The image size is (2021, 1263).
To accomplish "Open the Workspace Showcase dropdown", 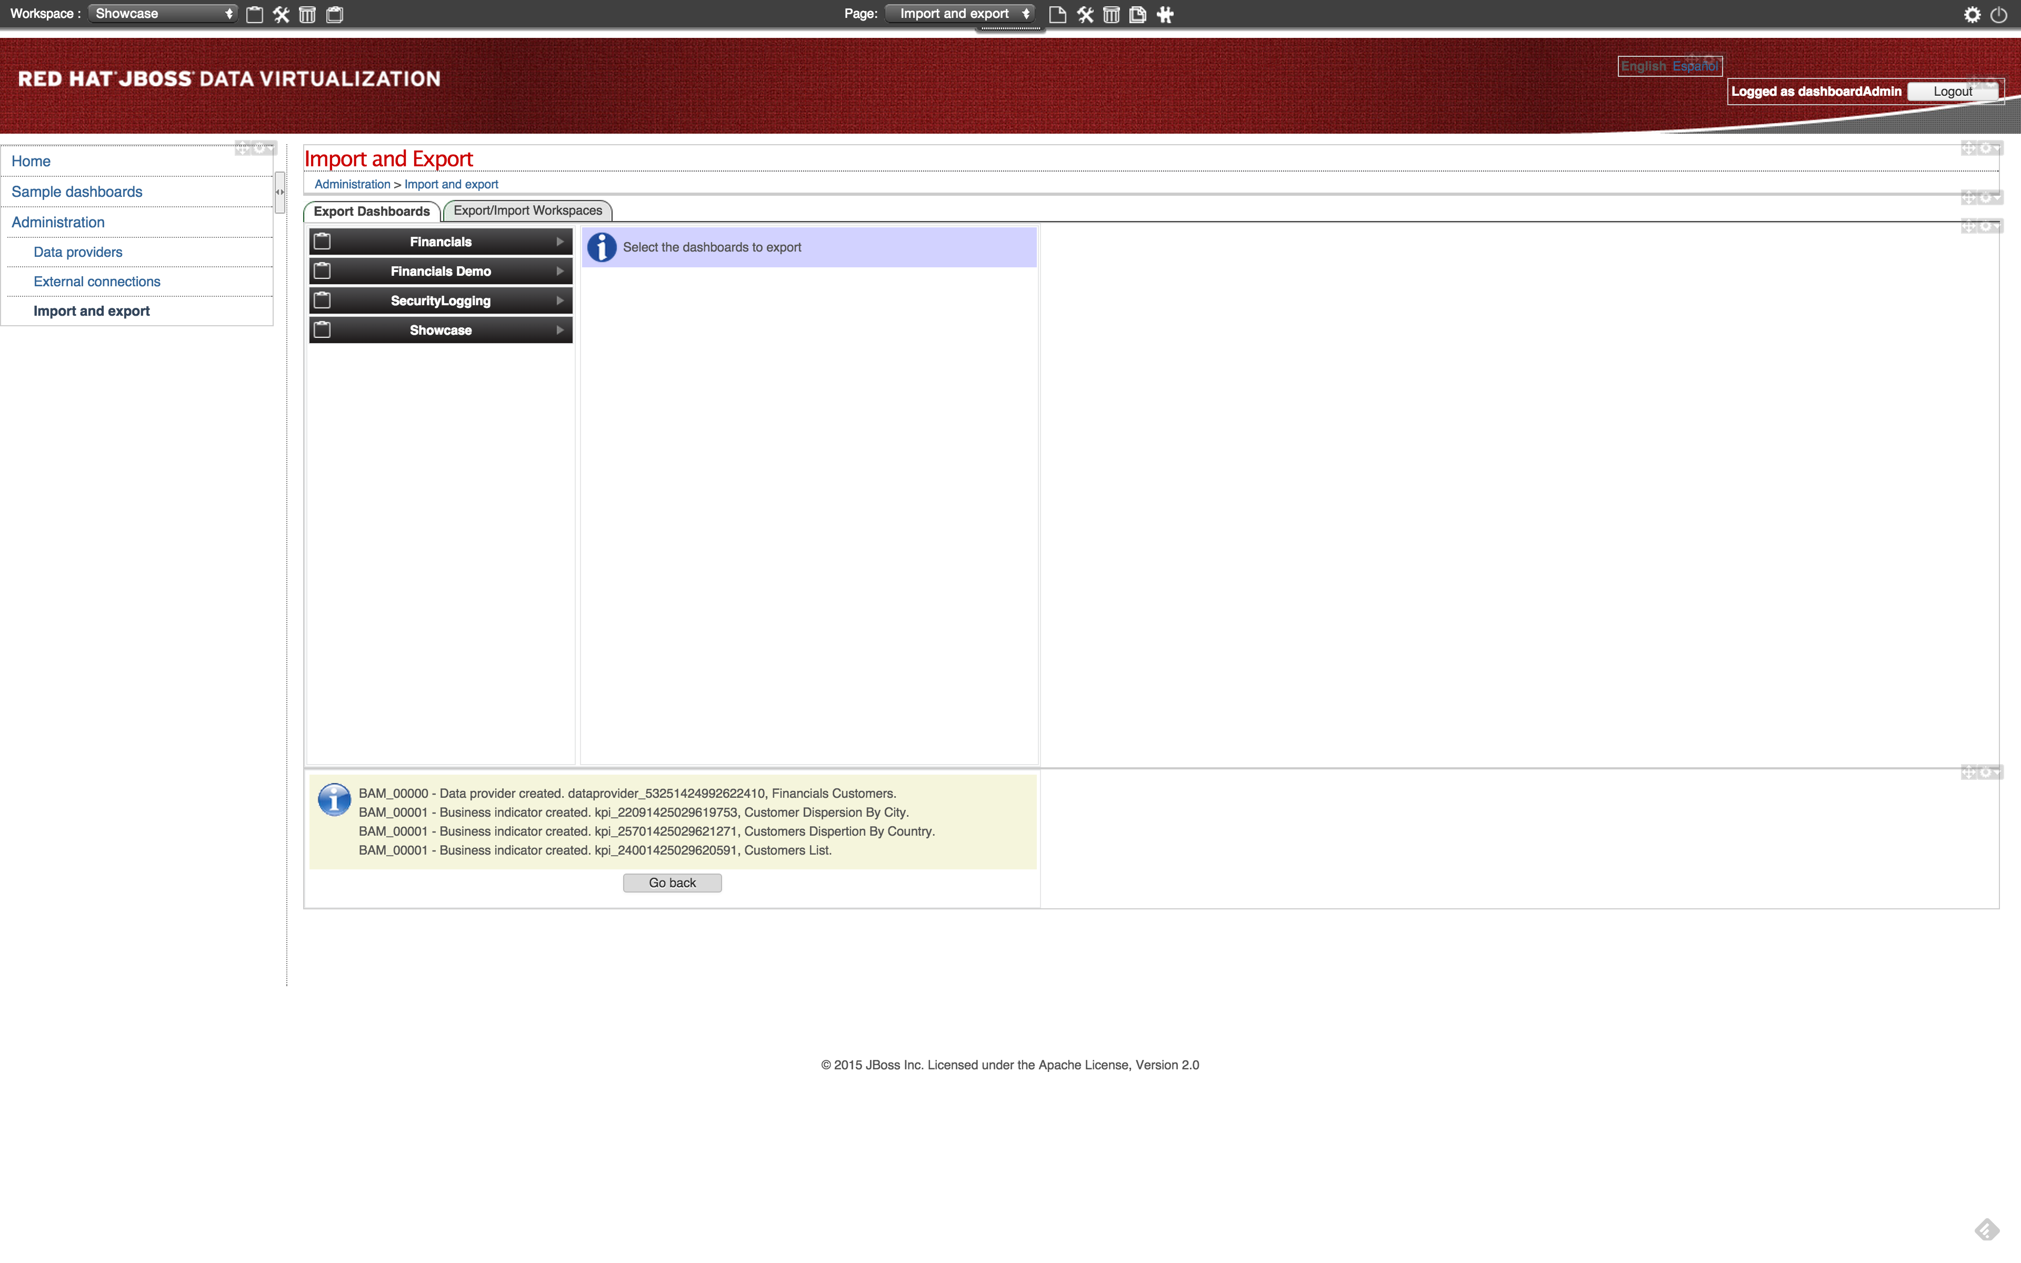I will click(163, 13).
